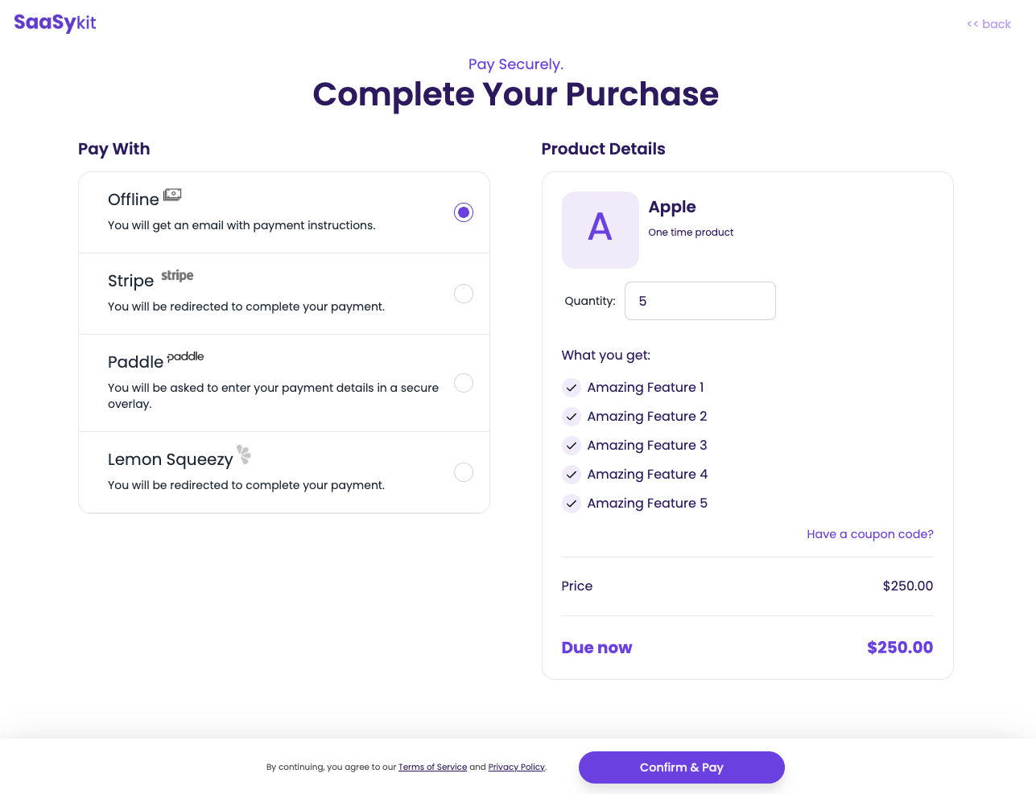This screenshot has width=1036, height=794.
Task: Choose the Lemon Squeezy radio button
Action: tap(464, 472)
